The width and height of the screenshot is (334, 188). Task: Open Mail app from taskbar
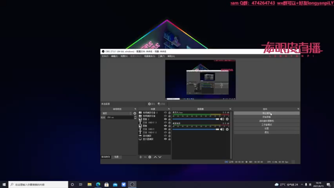[115, 185]
